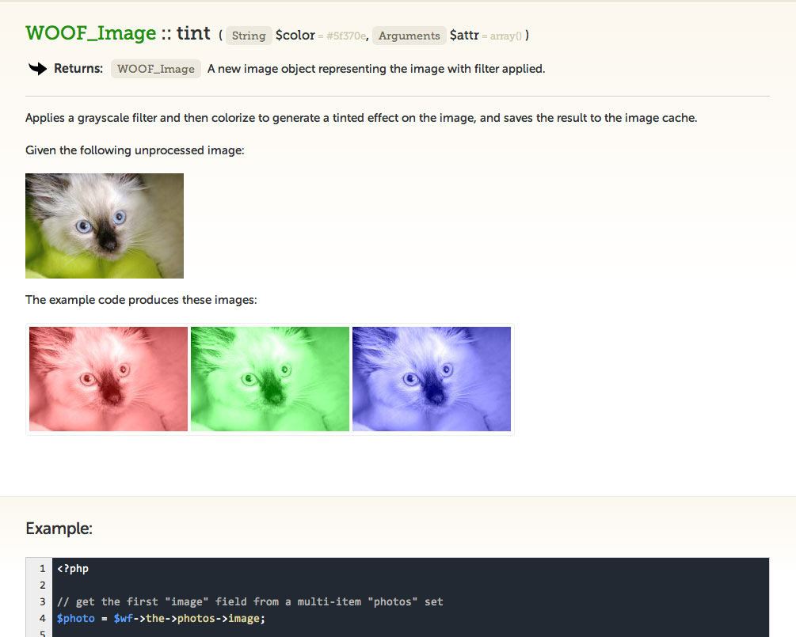796x637 pixels.
Task: Click 'The example code produces these images:' text
Action: tap(141, 300)
